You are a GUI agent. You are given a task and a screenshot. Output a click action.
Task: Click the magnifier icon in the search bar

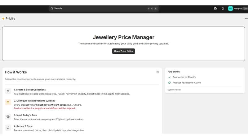click(x=52, y=9)
